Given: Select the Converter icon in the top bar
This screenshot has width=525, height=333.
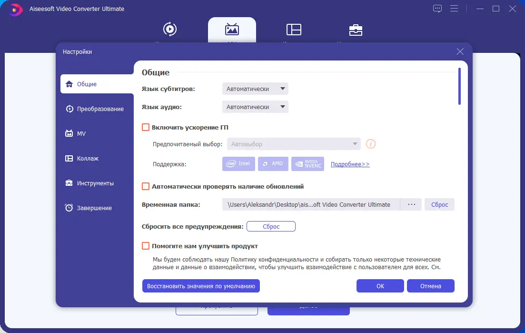Looking at the screenshot, I should pyautogui.click(x=170, y=30).
